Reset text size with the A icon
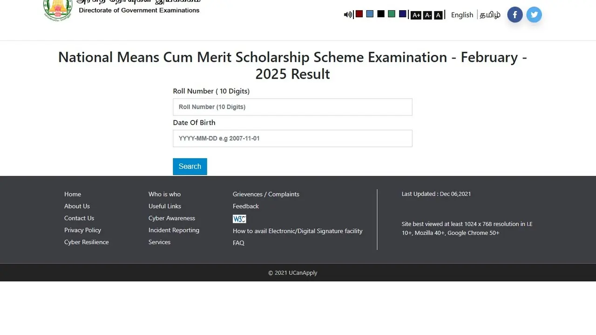 pos(438,15)
